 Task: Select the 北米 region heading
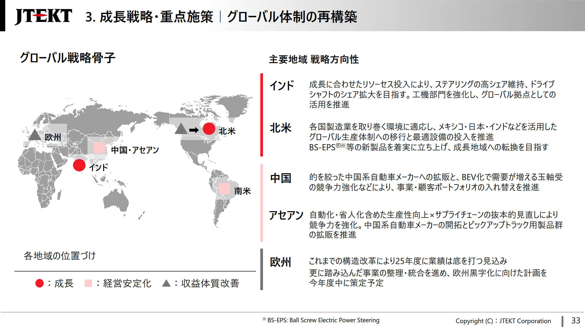pos(281,128)
